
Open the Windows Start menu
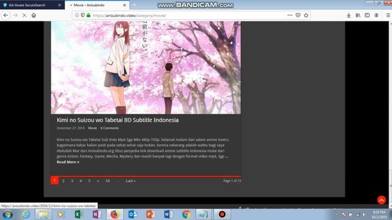pos(7,215)
